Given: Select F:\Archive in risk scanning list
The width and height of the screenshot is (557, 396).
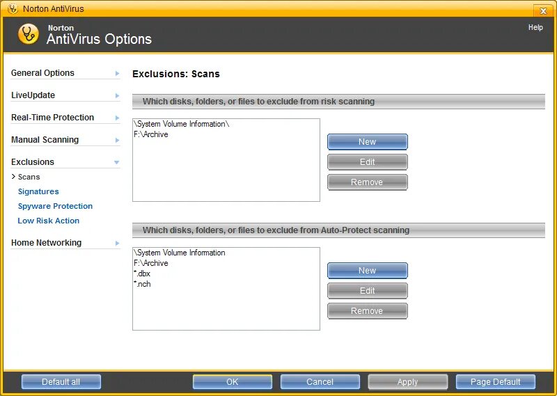Looking at the screenshot, I should [151, 134].
